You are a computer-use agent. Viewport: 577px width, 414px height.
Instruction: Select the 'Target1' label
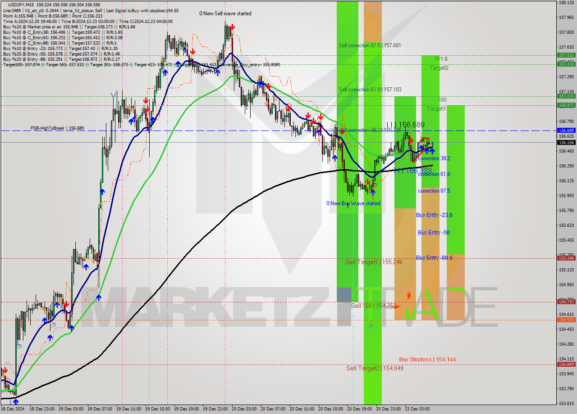pos(436,109)
